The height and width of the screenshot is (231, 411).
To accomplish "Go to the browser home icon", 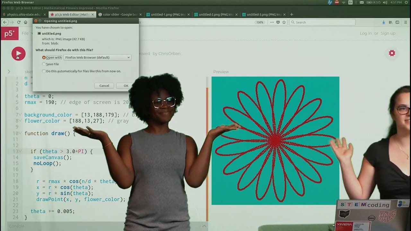I will [x=26, y=22].
